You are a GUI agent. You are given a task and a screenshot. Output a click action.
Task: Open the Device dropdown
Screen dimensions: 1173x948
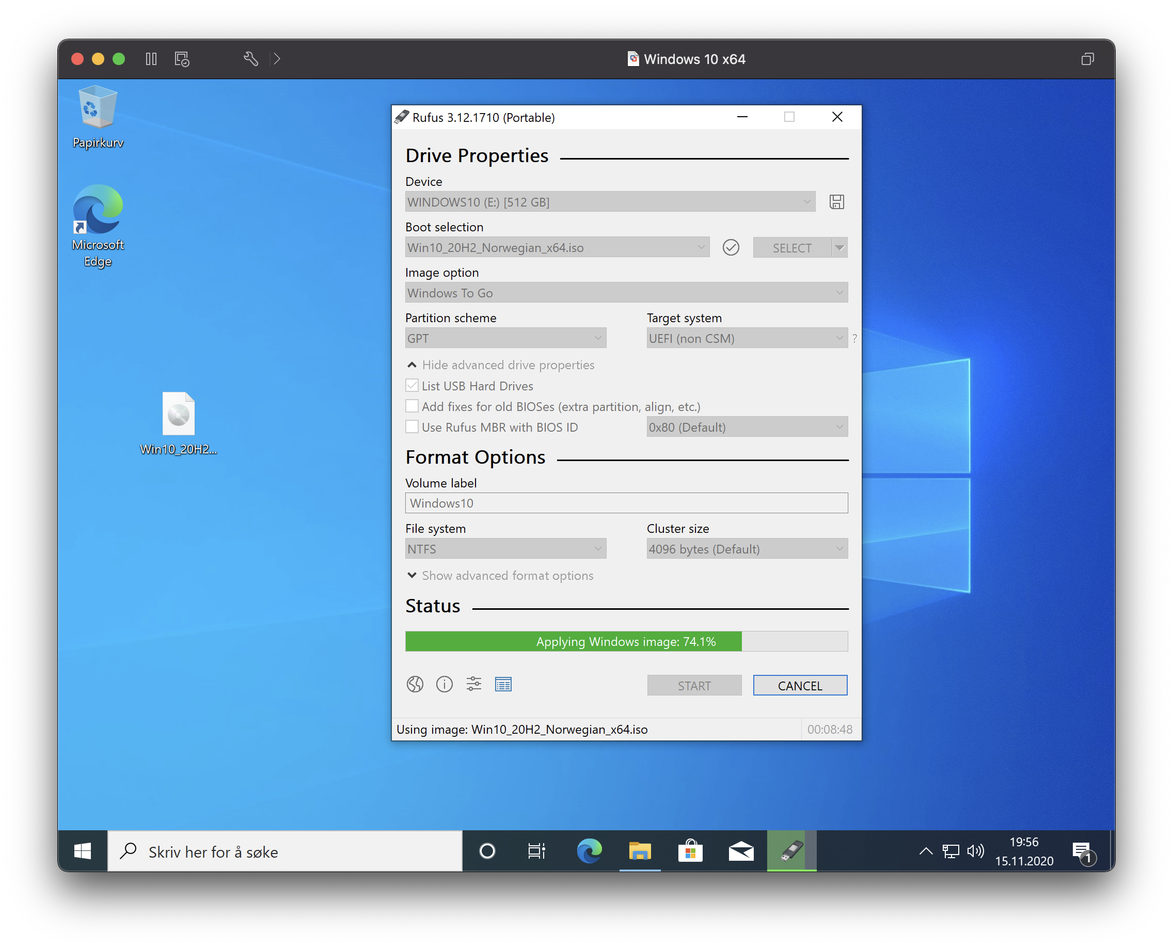pos(610,201)
